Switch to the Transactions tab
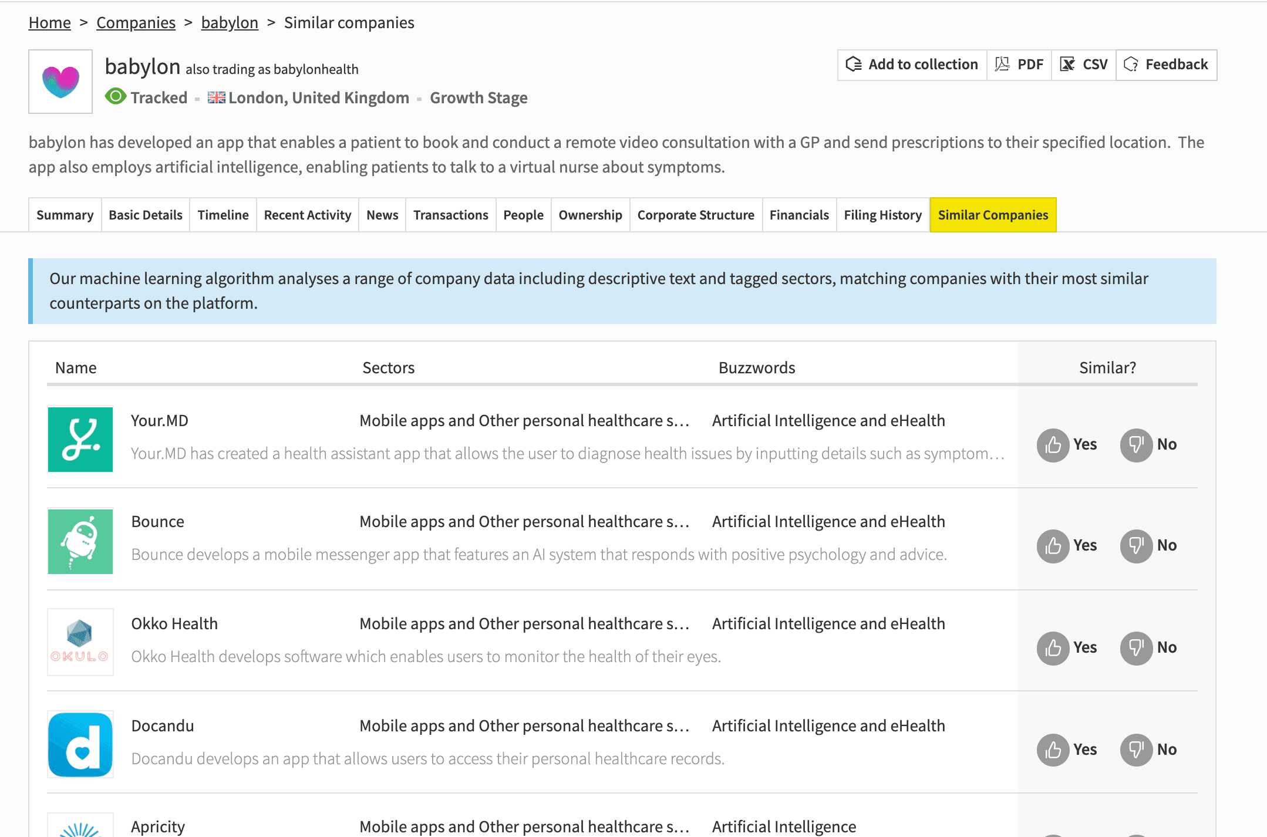The image size is (1267, 837). click(451, 215)
